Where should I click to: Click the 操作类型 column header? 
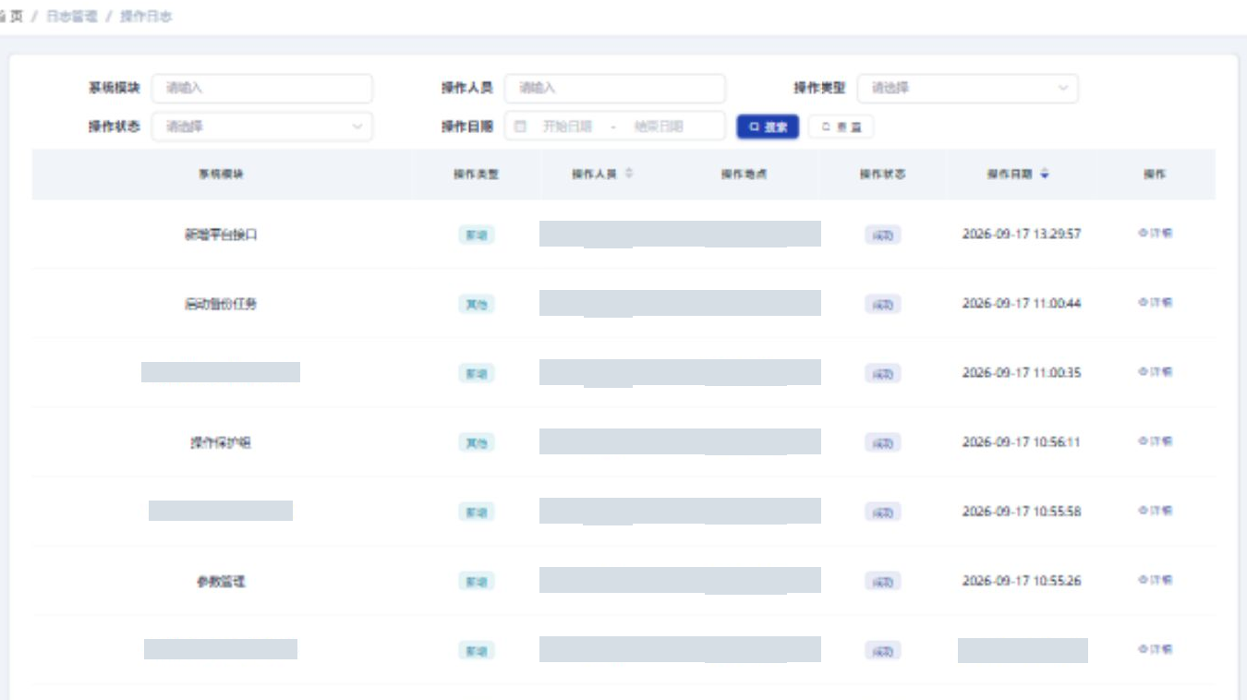(477, 174)
